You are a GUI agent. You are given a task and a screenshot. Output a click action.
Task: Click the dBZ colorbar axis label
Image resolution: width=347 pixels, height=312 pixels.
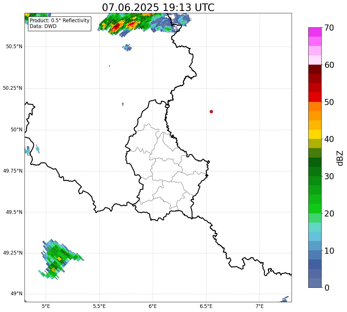pyautogui.click(x=340, y=158)
